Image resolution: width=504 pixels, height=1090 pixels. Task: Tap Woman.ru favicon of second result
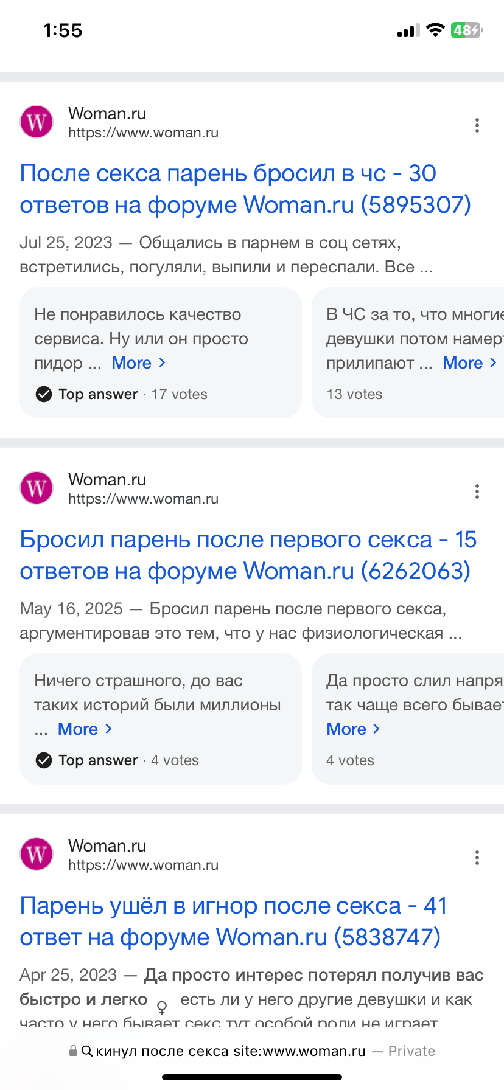(x=37, y=488)
